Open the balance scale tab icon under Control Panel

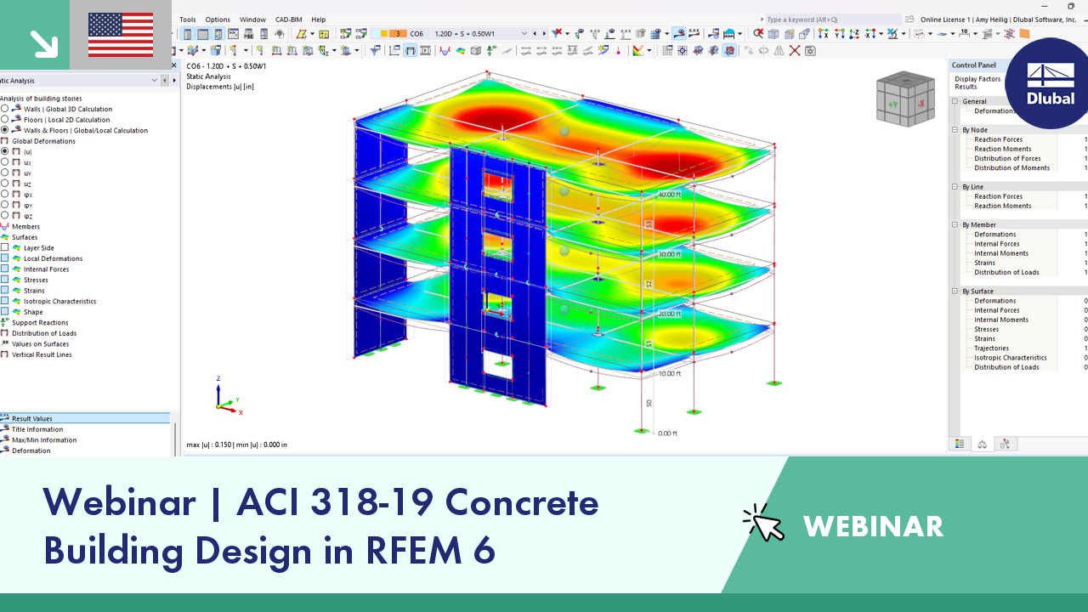point(983,444)
